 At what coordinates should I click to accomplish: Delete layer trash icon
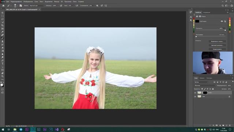point(230,125)
